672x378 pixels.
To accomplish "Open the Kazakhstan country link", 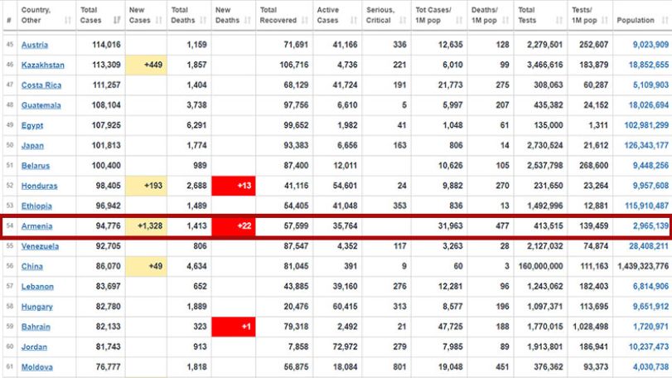I will [43, 65].
